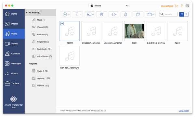Click the duplicate finder overlapping squares icon
Image resolution: width=195 pixels, height=117 pixels.
tap(138, 14)
